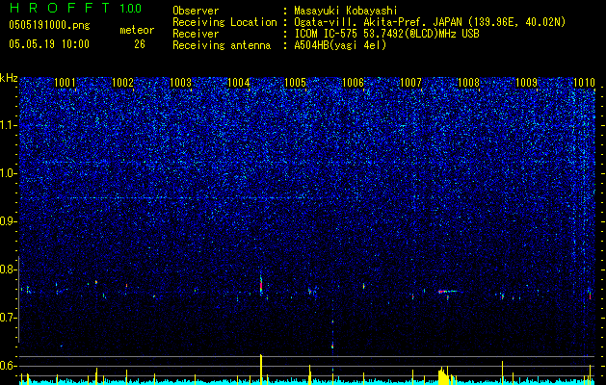Image resolution: width=606 pixels, height=385 pixels.
Task: Click the strong meteor echo after 1004
Action: coord(261,286)
